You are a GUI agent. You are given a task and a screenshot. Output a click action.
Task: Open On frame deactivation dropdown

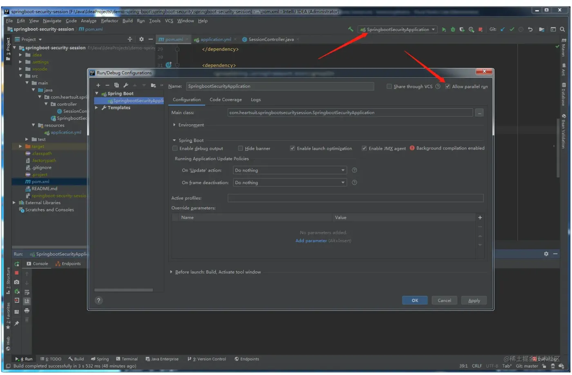(x=290, y=183)
